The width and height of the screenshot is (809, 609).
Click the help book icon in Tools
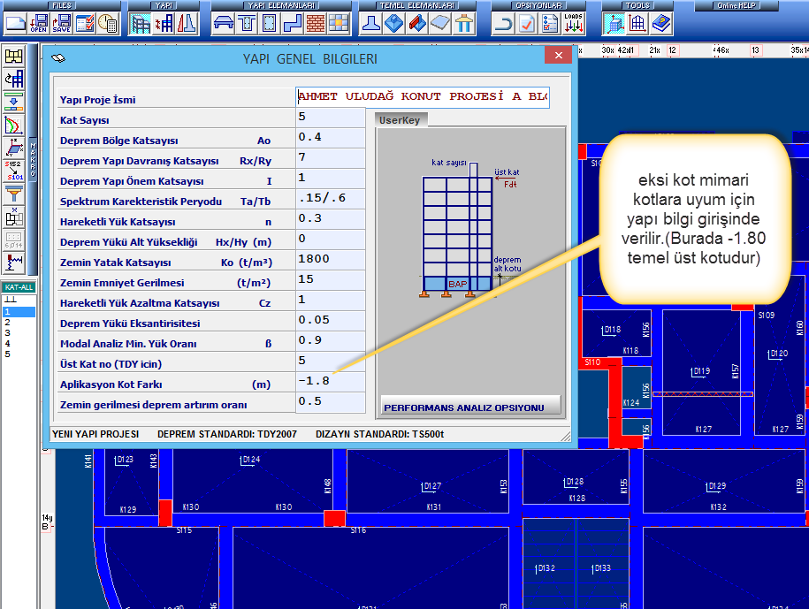[x=660, y=24]
